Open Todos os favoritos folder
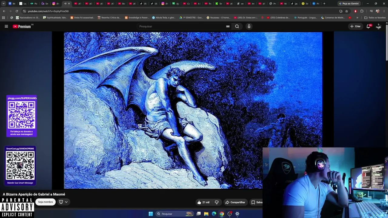The height and width of the screenshot is (218, 388). tap(375, 18)
